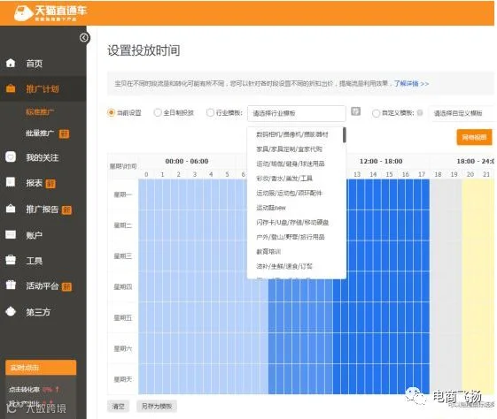Image resolution: width=497 pixels, height=419 pixels.
Task: Click the dropdown list scrollbar thumb
Action: (x=345, y=135)
